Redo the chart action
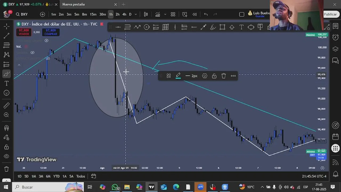This screenshot has height=192, width=341. click(x=215, y=14)
